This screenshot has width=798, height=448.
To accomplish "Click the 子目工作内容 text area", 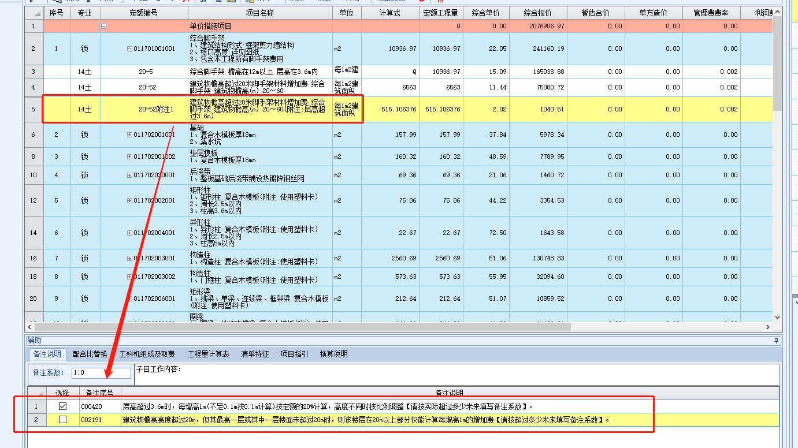I will tap(456, 374).
